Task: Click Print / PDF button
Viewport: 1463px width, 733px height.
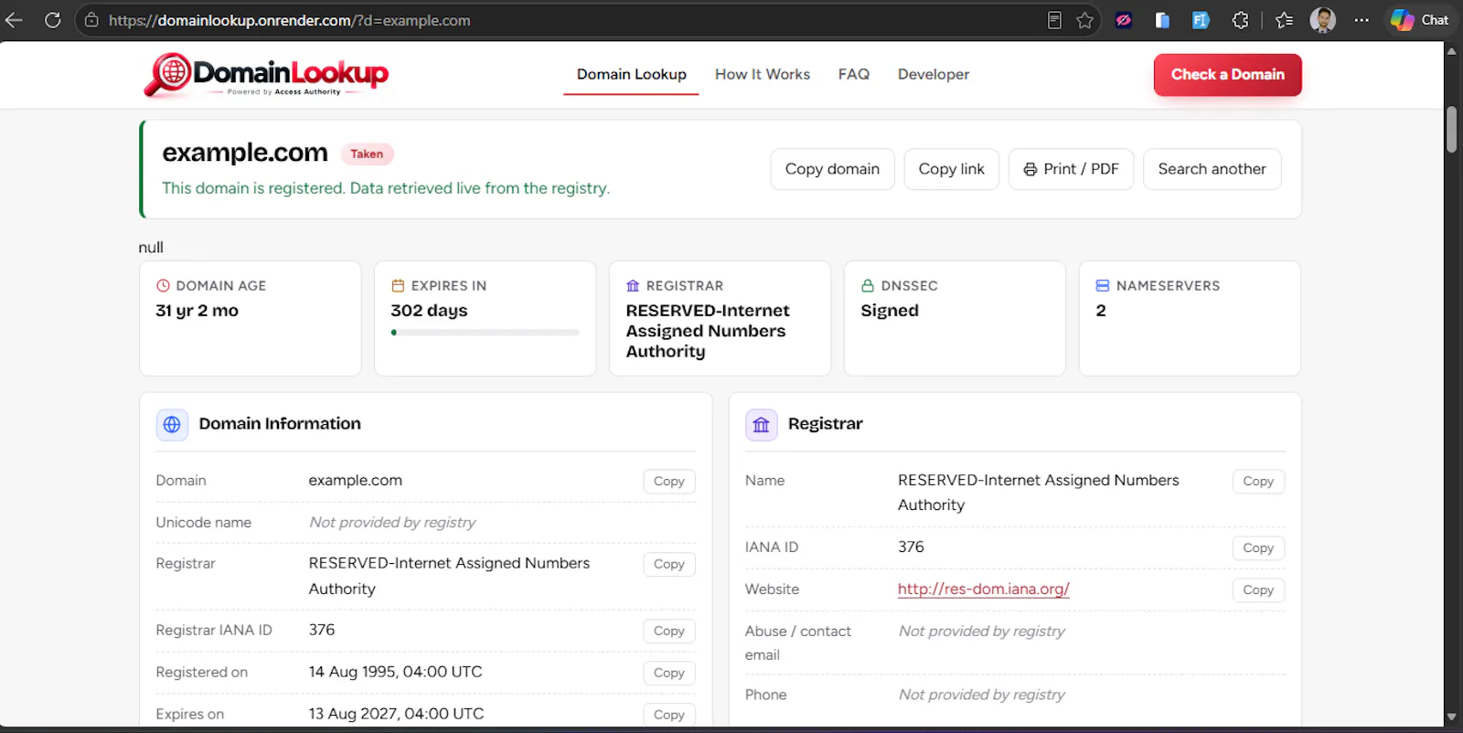Action: (1071, 169)
